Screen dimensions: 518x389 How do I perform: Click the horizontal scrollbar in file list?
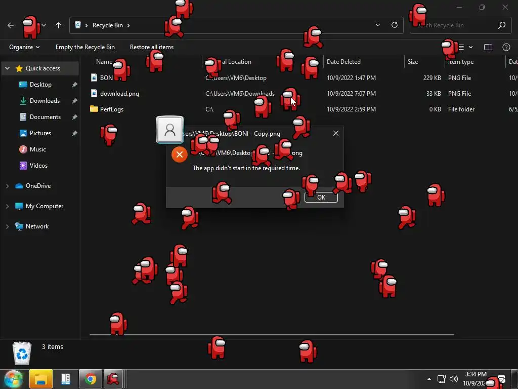pyautogui.click(x=272, y=335)
